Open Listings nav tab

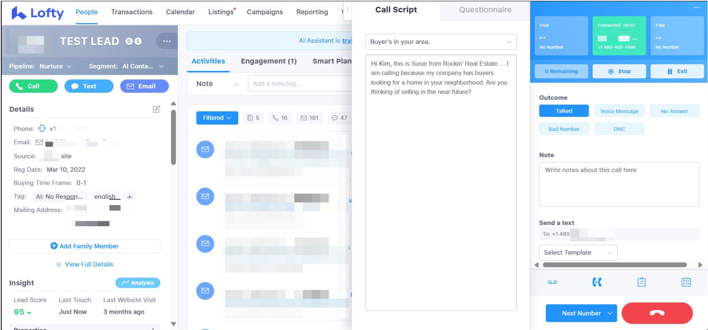pos(221,12)
